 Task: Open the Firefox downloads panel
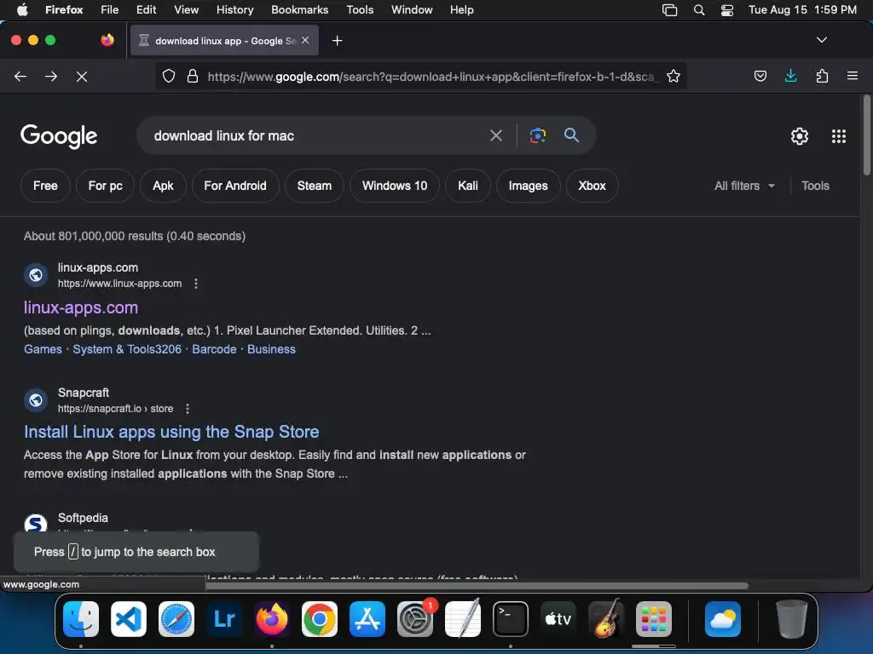[x=790, y=76]
